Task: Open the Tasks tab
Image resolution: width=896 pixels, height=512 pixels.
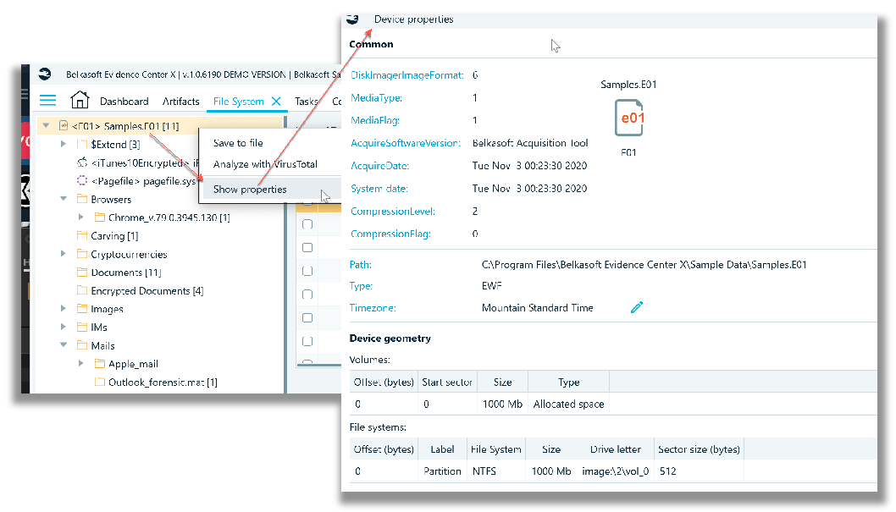Action: (x=307, y=101)
